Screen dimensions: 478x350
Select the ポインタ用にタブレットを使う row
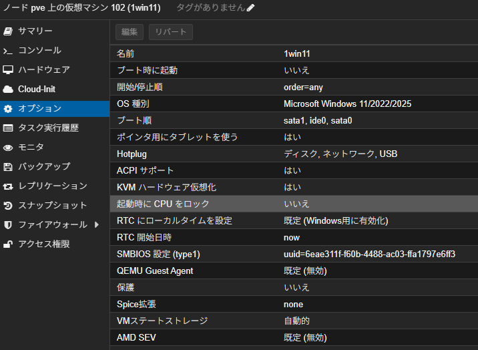click(294, 137)
